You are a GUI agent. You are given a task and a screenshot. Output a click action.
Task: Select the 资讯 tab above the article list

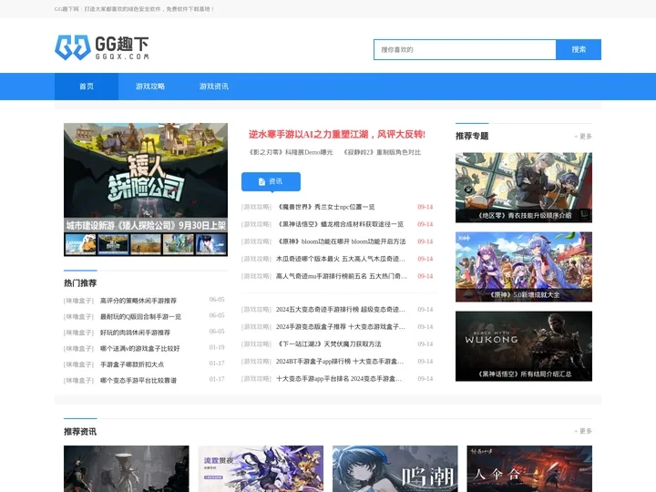click(271, 181)
